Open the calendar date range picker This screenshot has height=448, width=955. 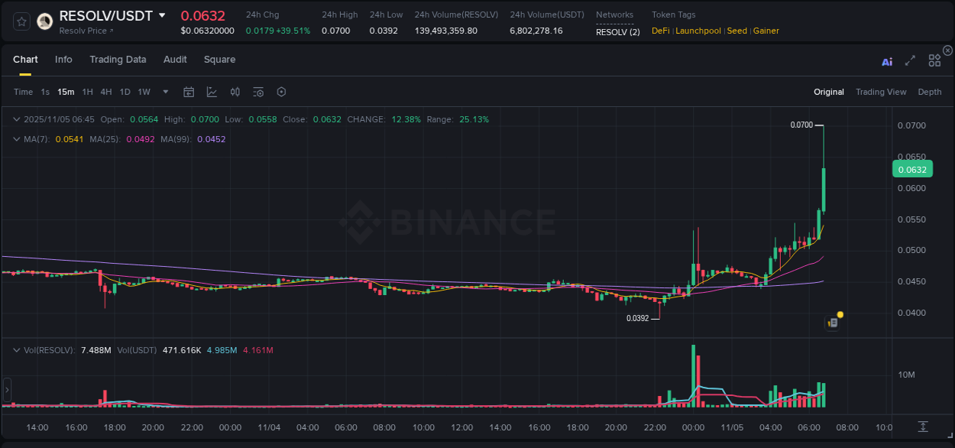coord(189,92)
